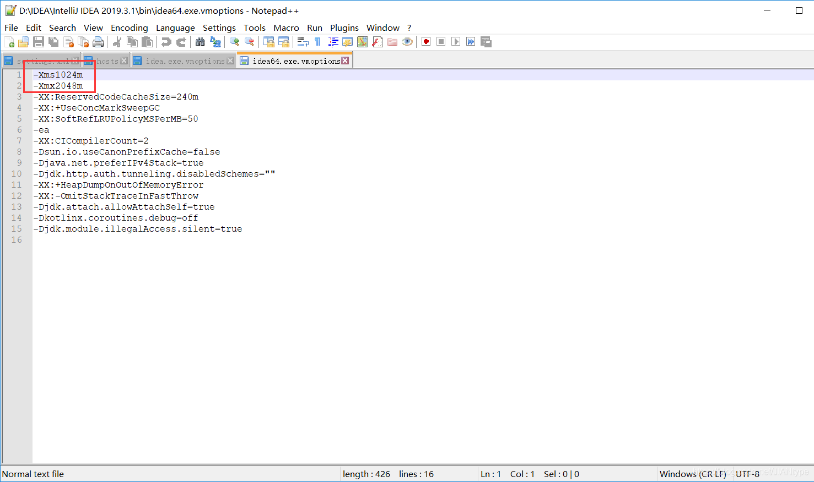Close the idea.exe.vmoptions tab

230,61
